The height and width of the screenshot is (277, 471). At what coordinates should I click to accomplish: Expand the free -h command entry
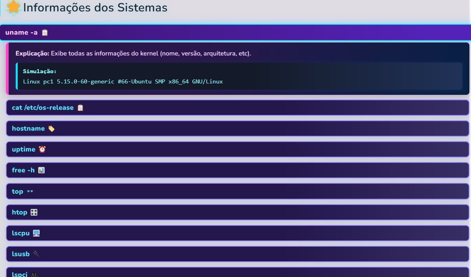click(x=157, y=170)
